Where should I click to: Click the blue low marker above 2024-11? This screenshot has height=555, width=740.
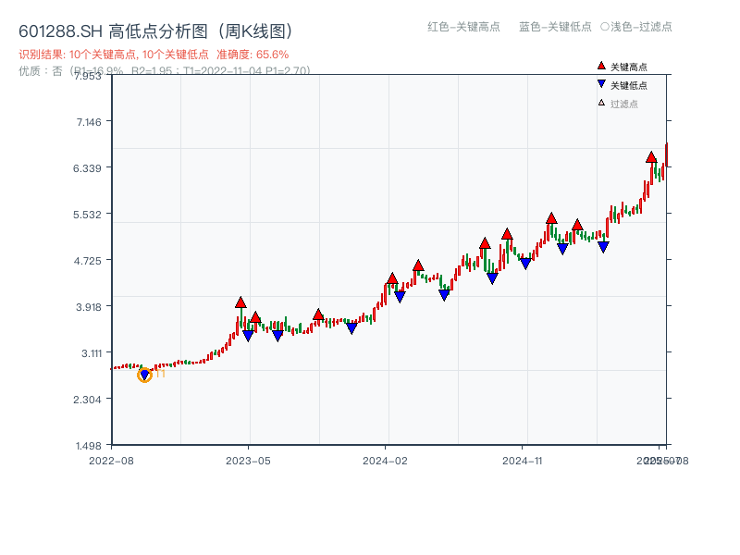525,264
